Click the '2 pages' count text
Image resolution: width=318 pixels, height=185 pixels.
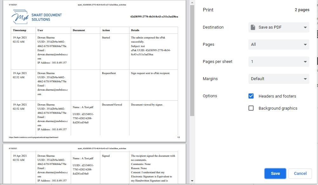click(302, 10)
